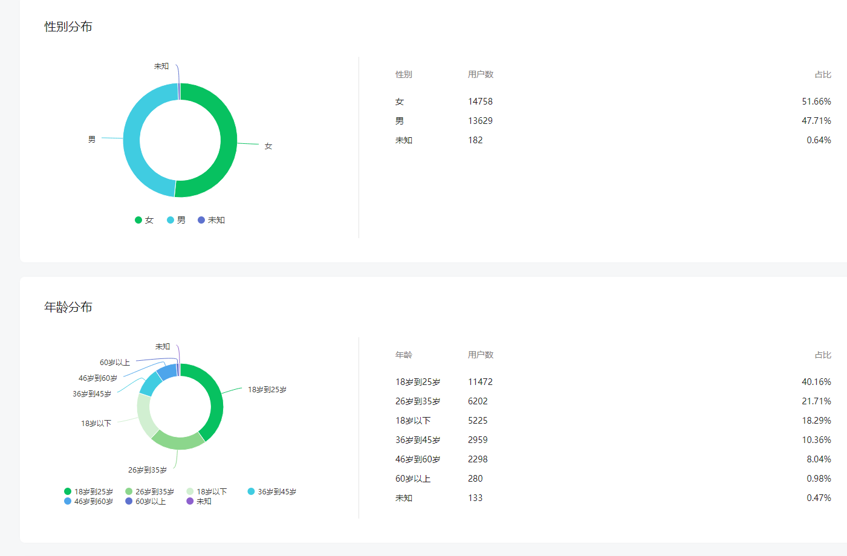Click the user count 280

click(475, 479)
